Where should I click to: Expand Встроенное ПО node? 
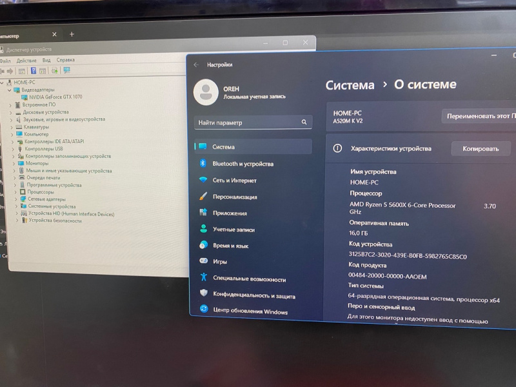click(10, 105)
